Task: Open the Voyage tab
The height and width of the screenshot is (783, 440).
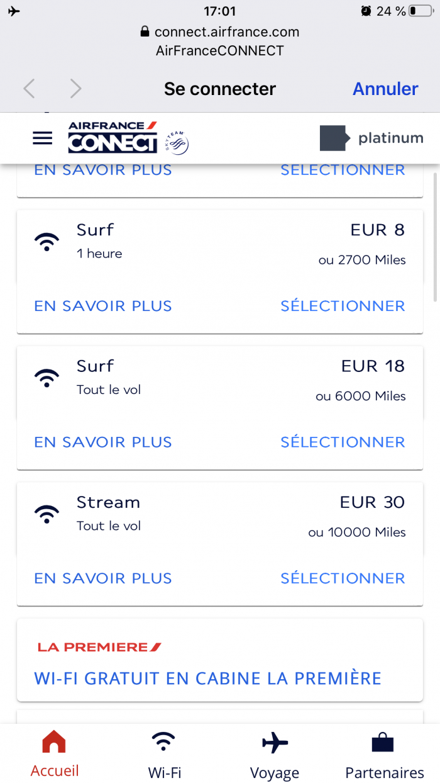Action: click(275, 753)
